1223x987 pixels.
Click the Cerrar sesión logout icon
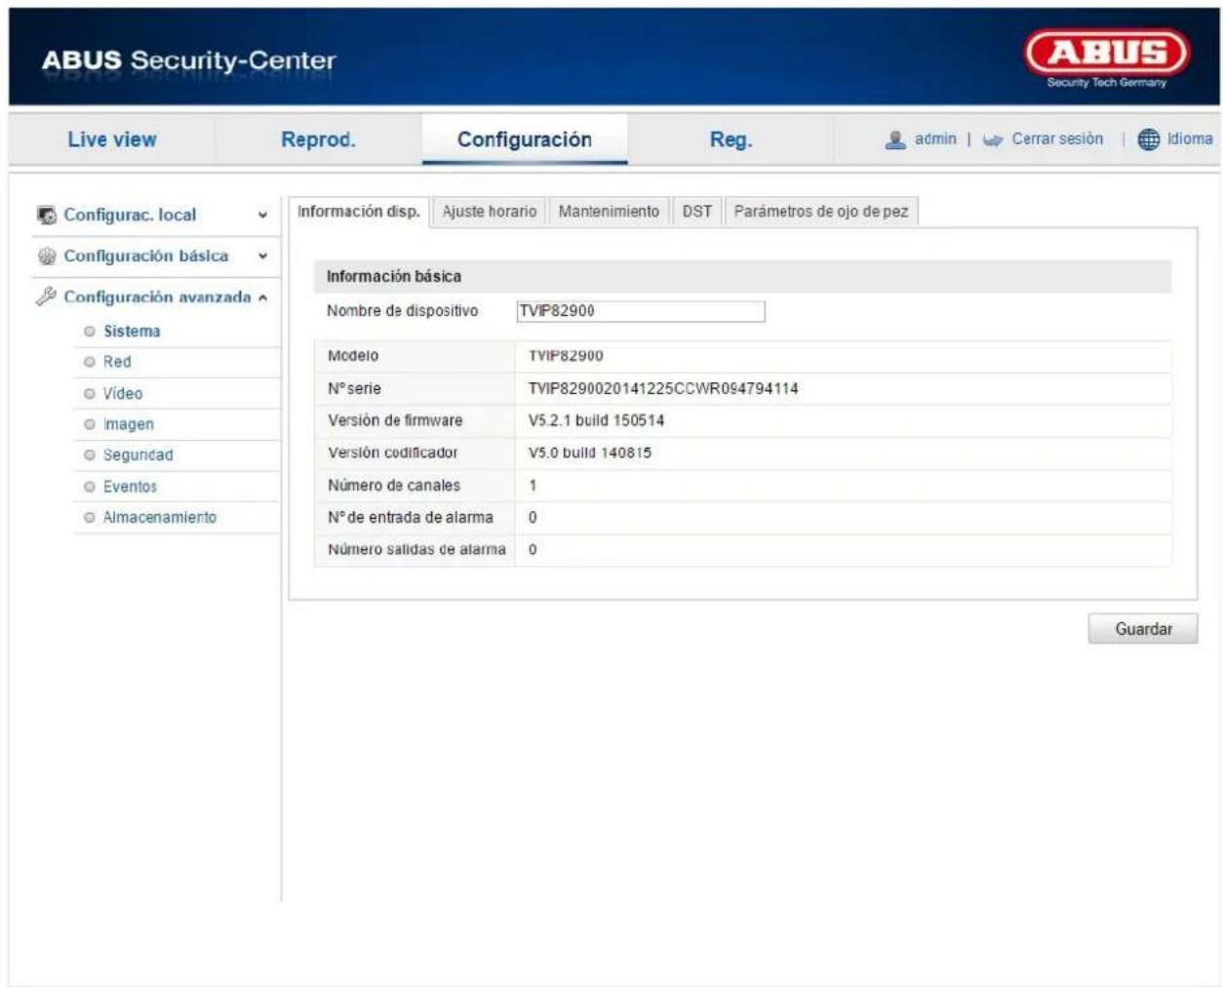tap(993, 140)
